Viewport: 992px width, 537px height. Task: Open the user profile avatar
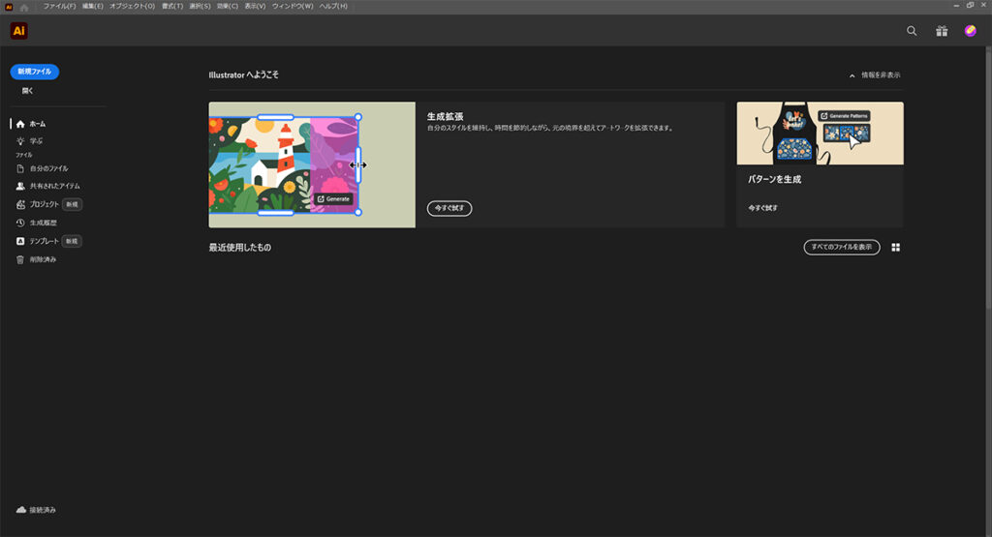coord(970,30)
